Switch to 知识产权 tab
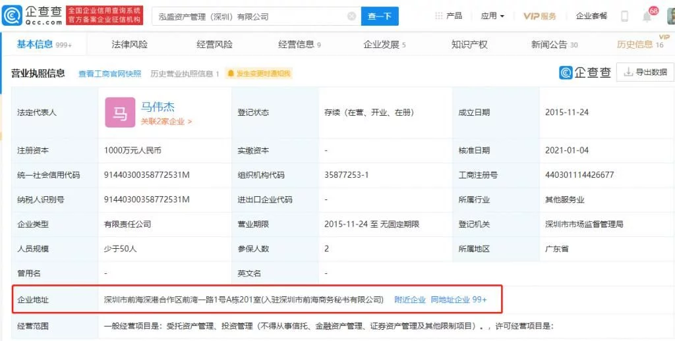 coord(469,44)
